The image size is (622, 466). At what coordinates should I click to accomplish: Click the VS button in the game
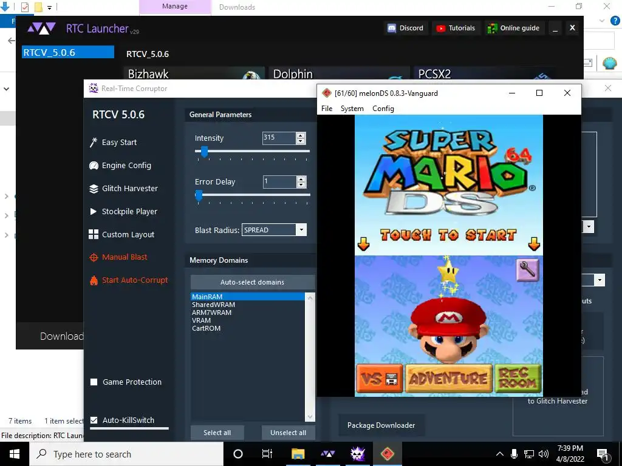[x=380, y=379]
